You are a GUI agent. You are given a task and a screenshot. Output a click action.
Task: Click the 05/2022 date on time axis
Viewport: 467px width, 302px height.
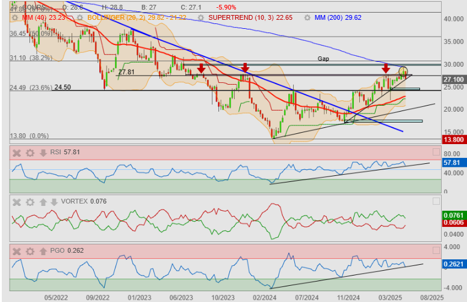(56, 298)
